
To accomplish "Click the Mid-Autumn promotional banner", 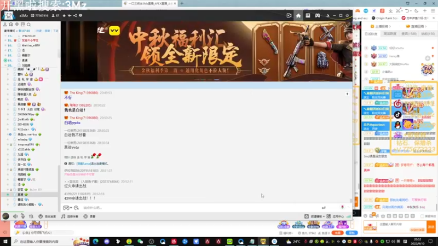I will 206,51.
